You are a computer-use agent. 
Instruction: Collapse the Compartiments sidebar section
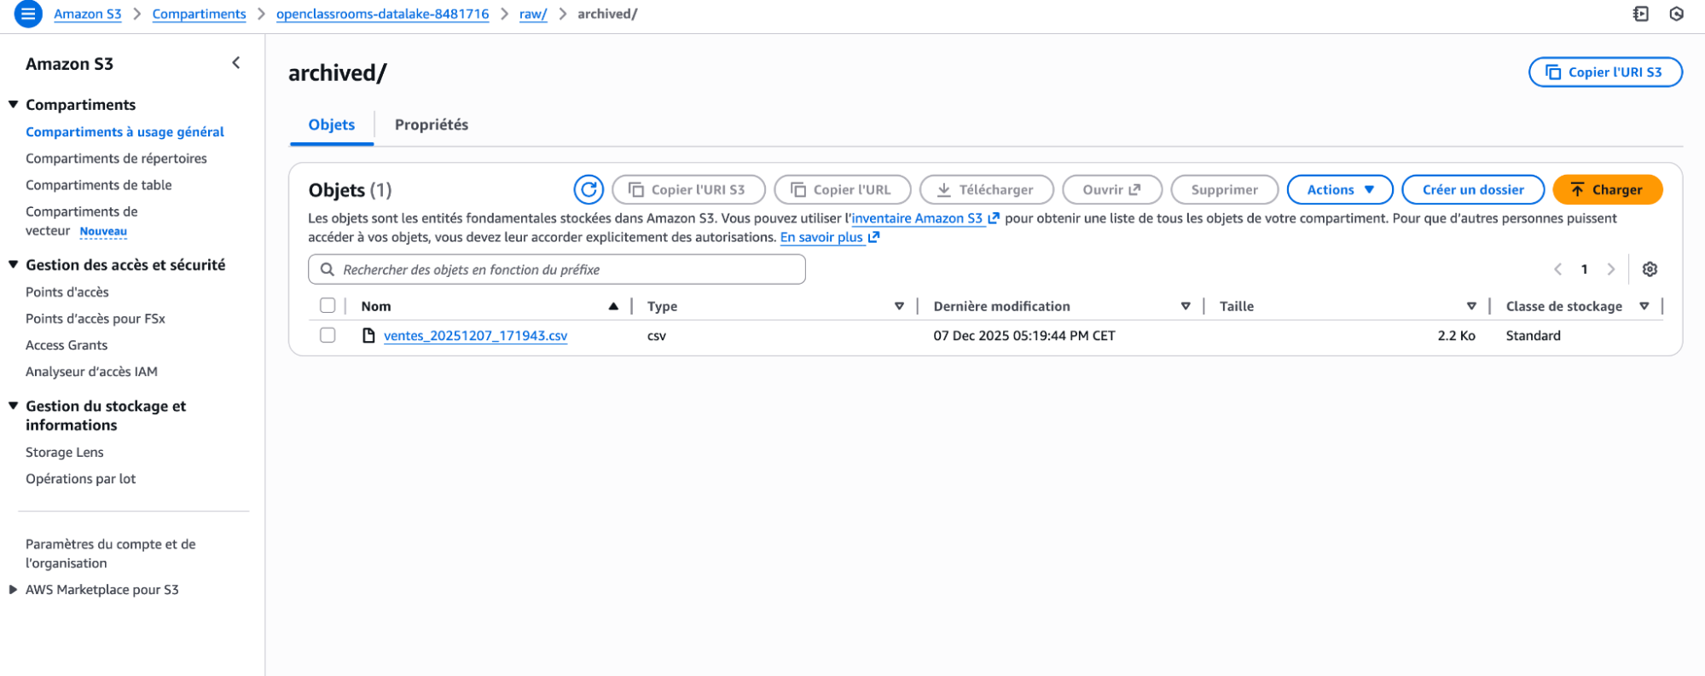13,104
